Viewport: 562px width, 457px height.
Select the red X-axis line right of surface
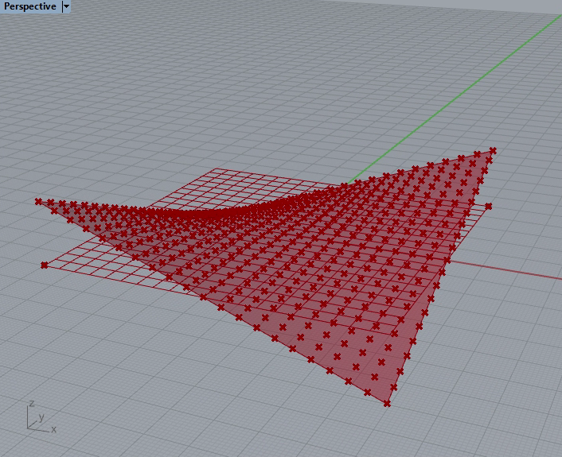point(517,271)
